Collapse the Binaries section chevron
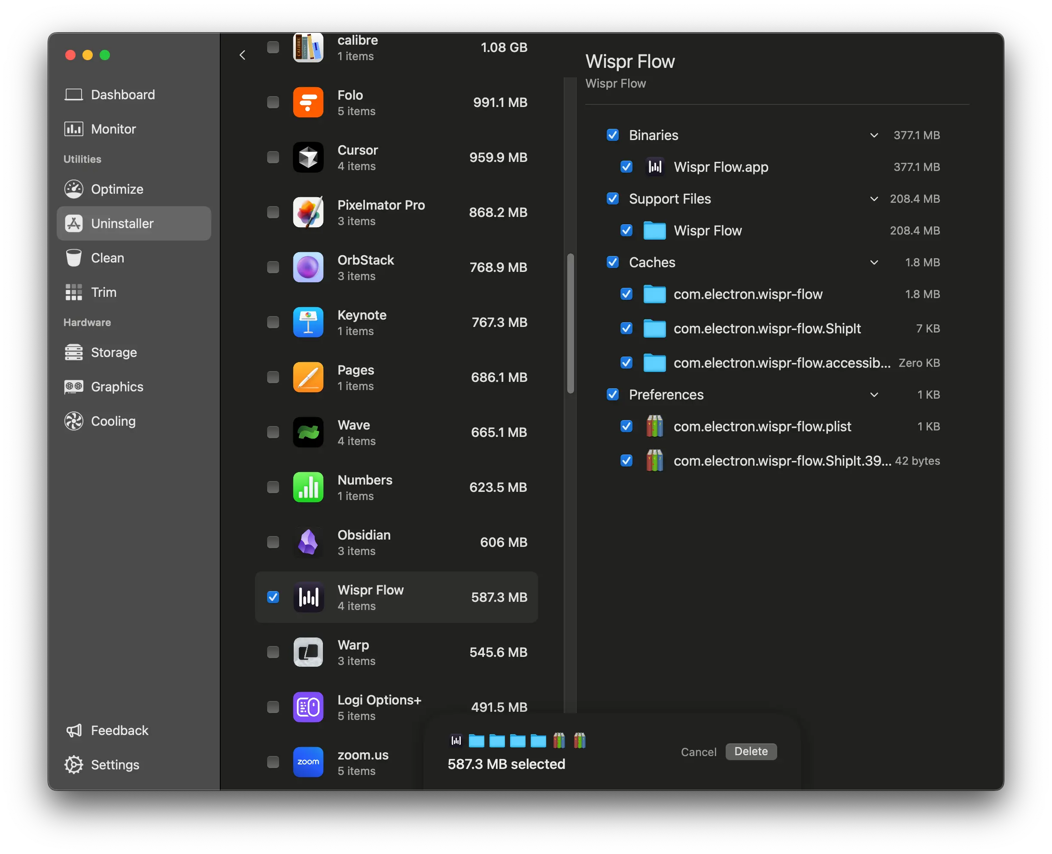This screenshot has width=1052, height=854. coord(874,135)
